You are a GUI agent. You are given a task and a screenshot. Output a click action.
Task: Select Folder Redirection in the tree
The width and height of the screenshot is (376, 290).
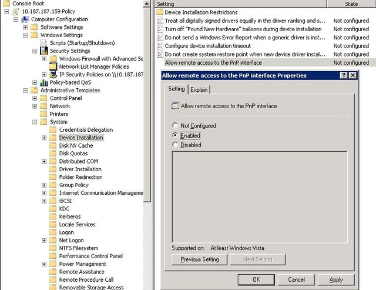[81, 177]
